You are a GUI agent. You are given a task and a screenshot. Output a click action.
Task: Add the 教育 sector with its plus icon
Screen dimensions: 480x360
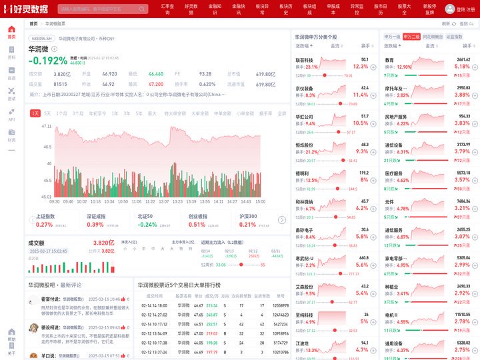[x=475, y=67]
